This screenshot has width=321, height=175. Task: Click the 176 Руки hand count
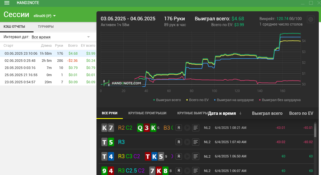(x=175, y=19)
